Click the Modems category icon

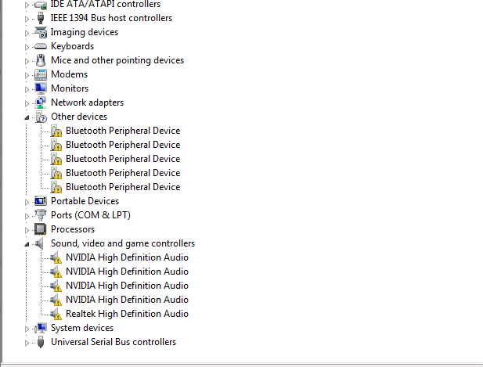click(x=41, y=74)
